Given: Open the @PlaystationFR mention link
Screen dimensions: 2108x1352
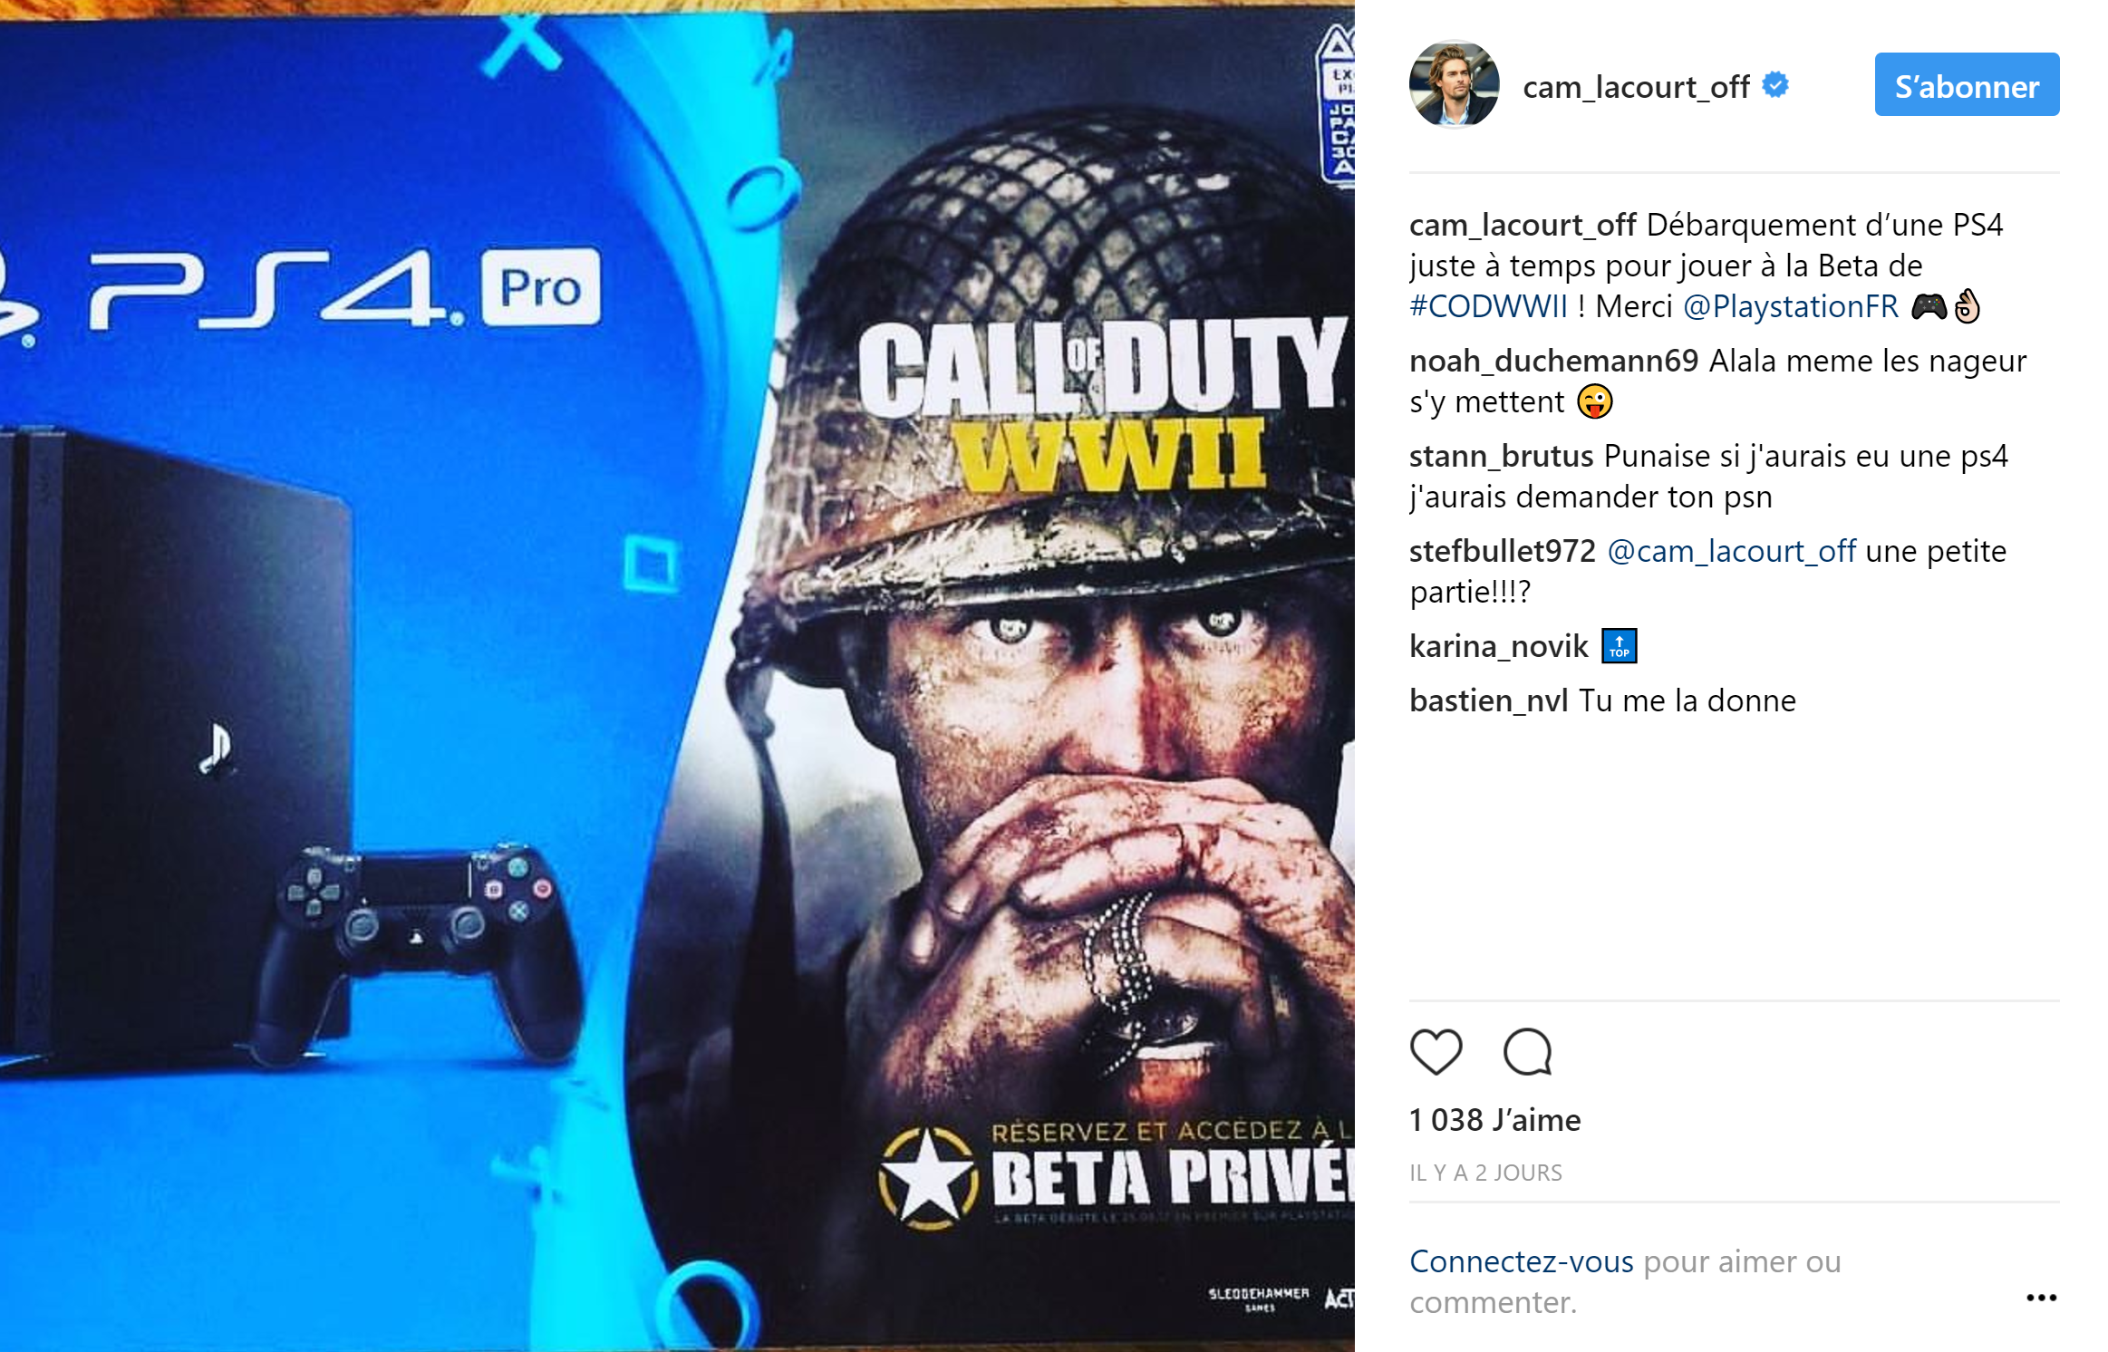Looking at the screenshot, I should pos(1790,306).
